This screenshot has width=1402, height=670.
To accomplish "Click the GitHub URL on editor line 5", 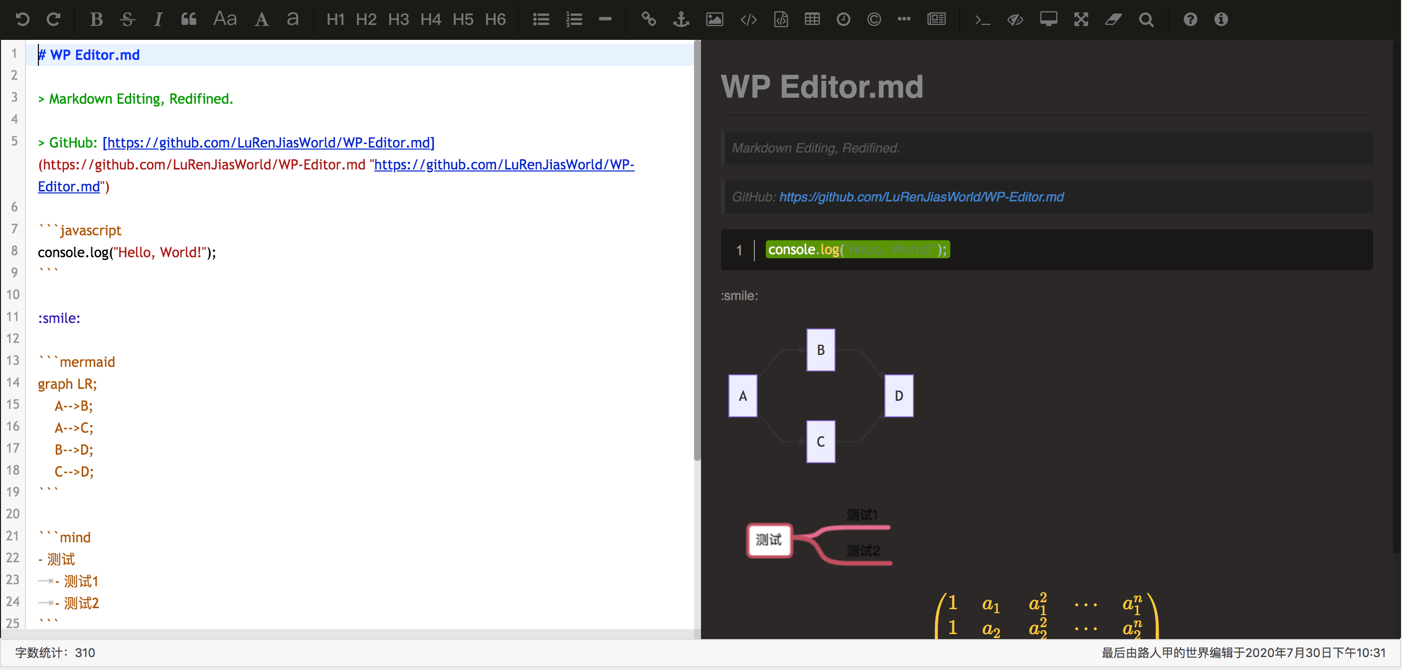I will click(268, 143).
